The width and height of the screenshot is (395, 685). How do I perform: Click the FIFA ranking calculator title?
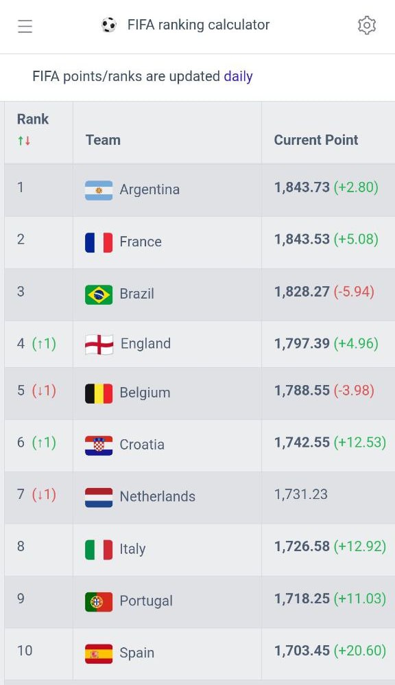pyautogui.click(x=199, y=25)
